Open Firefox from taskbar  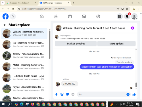[x=33, y=104]
